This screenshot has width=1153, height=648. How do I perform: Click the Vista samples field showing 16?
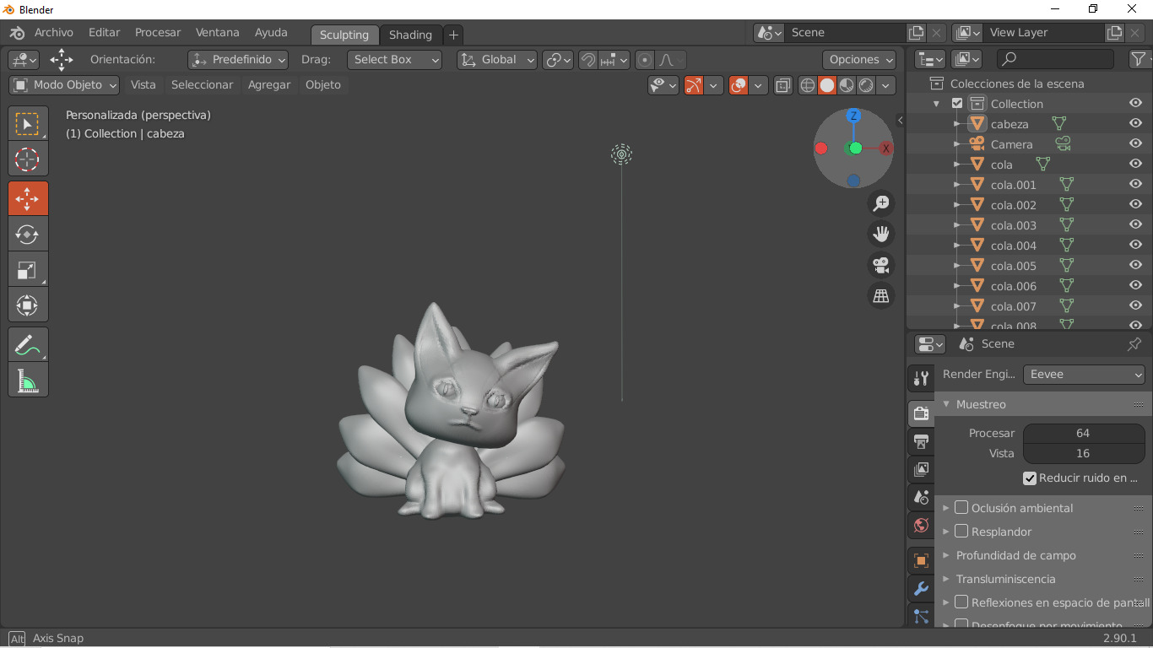click(x=1084, y=453)
